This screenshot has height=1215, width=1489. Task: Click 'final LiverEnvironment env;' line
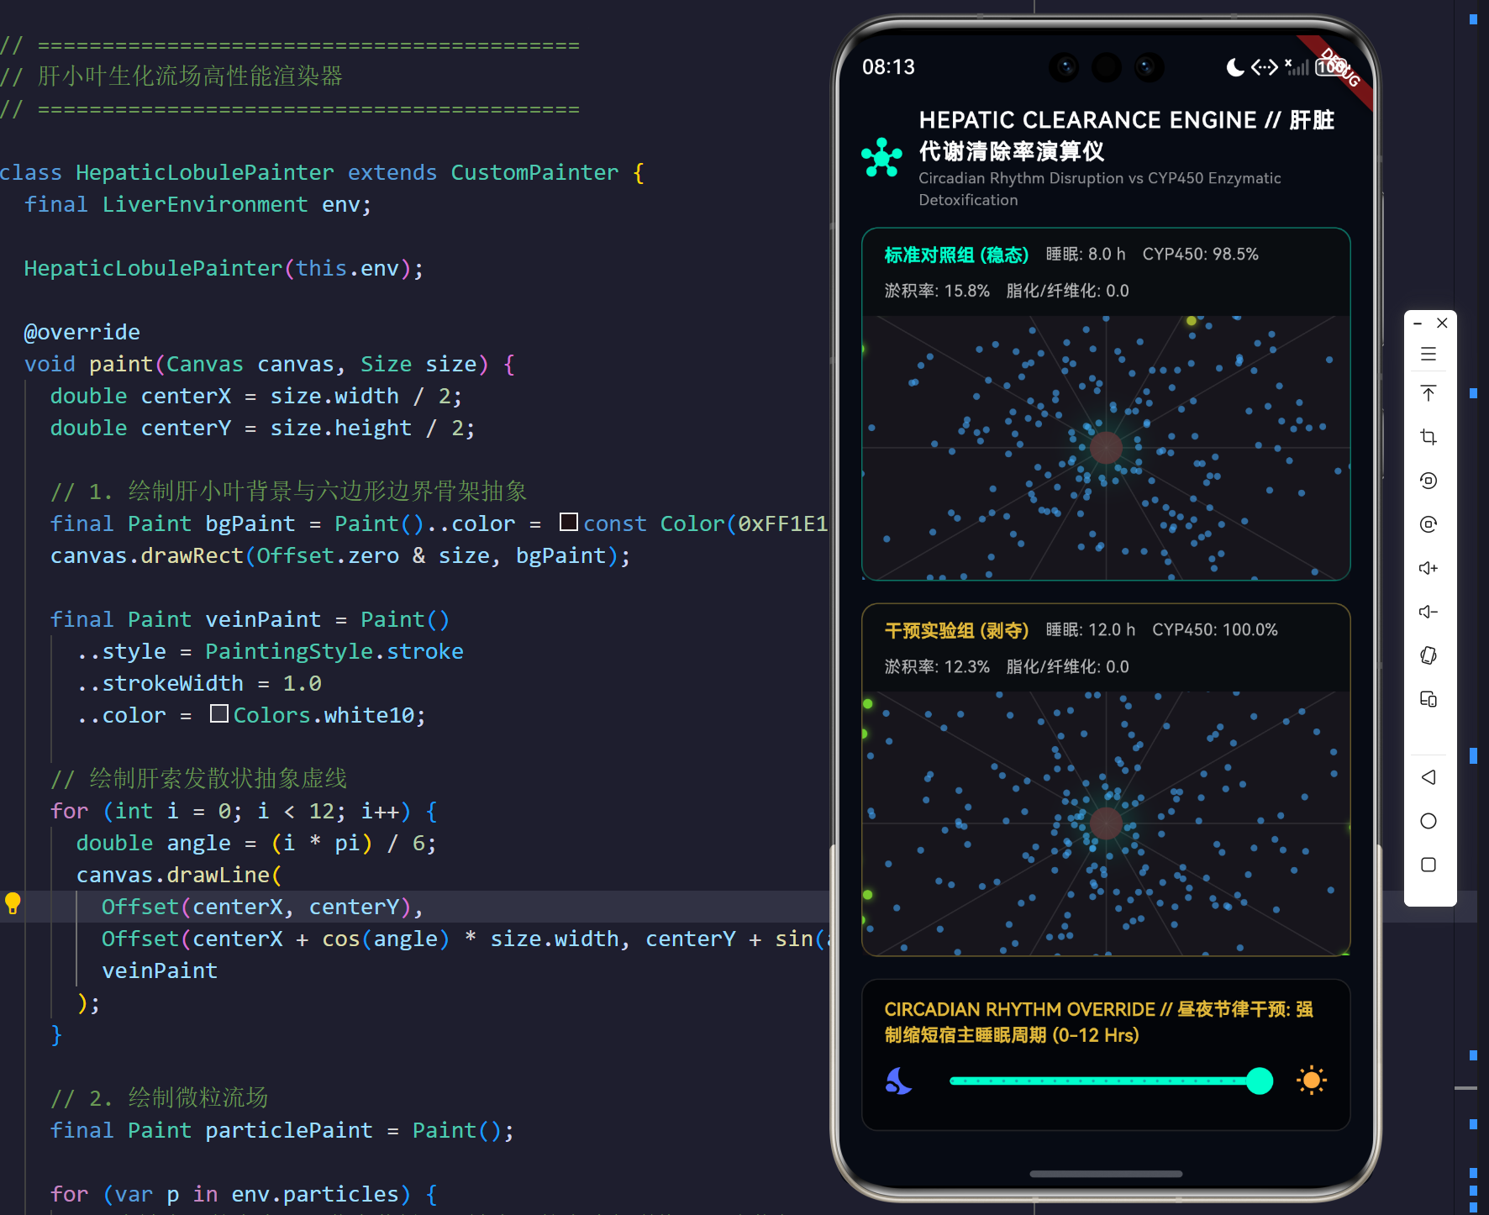tap(197, 204)
